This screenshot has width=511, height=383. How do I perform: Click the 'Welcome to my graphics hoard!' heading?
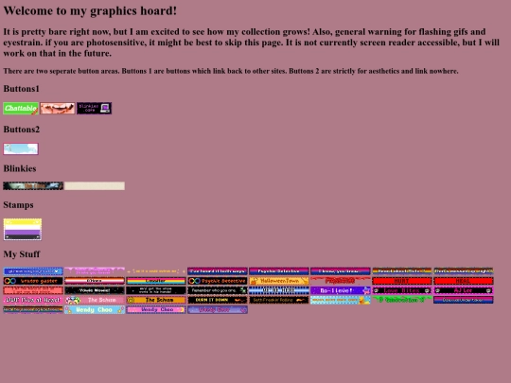click(x=90, y=10)
